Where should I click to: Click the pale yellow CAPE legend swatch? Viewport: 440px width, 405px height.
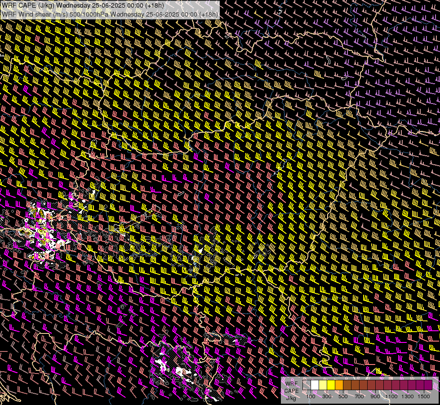[x=323, y=385]
